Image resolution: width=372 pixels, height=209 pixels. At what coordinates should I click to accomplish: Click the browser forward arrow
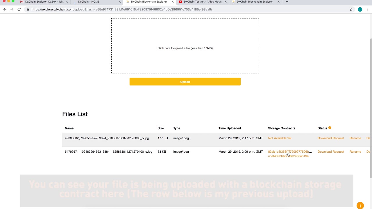pos(12,9)
